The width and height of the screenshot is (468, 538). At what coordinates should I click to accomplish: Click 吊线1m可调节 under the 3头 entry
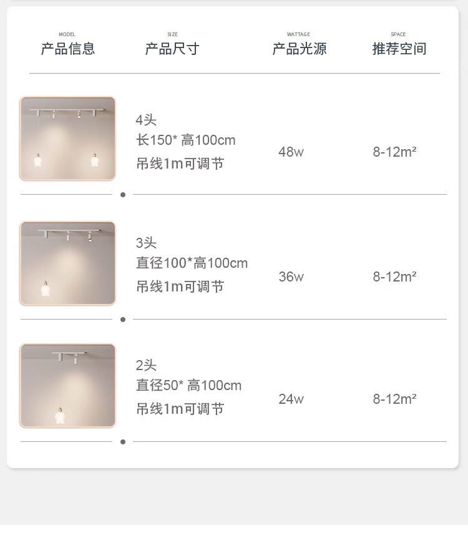click(180, 287)
